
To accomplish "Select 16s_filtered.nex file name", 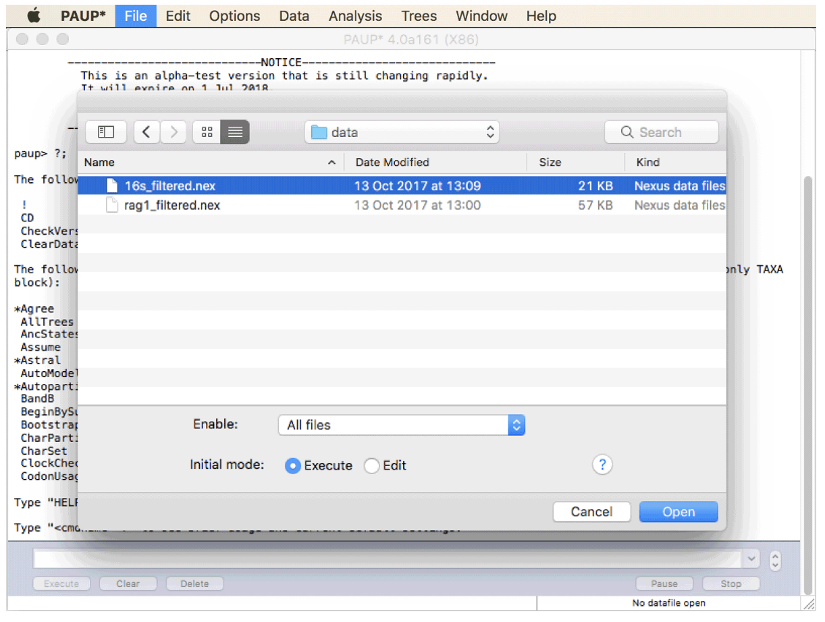I will pos(170,186).
